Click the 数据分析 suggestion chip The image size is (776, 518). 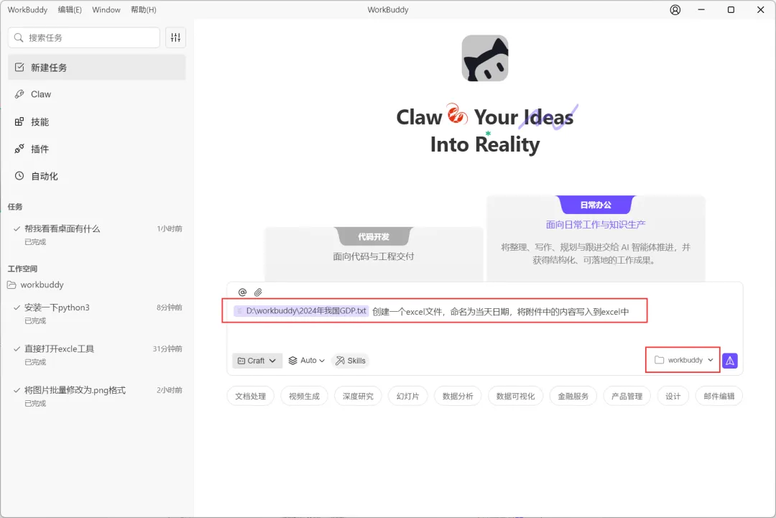(x=458, y=397)
